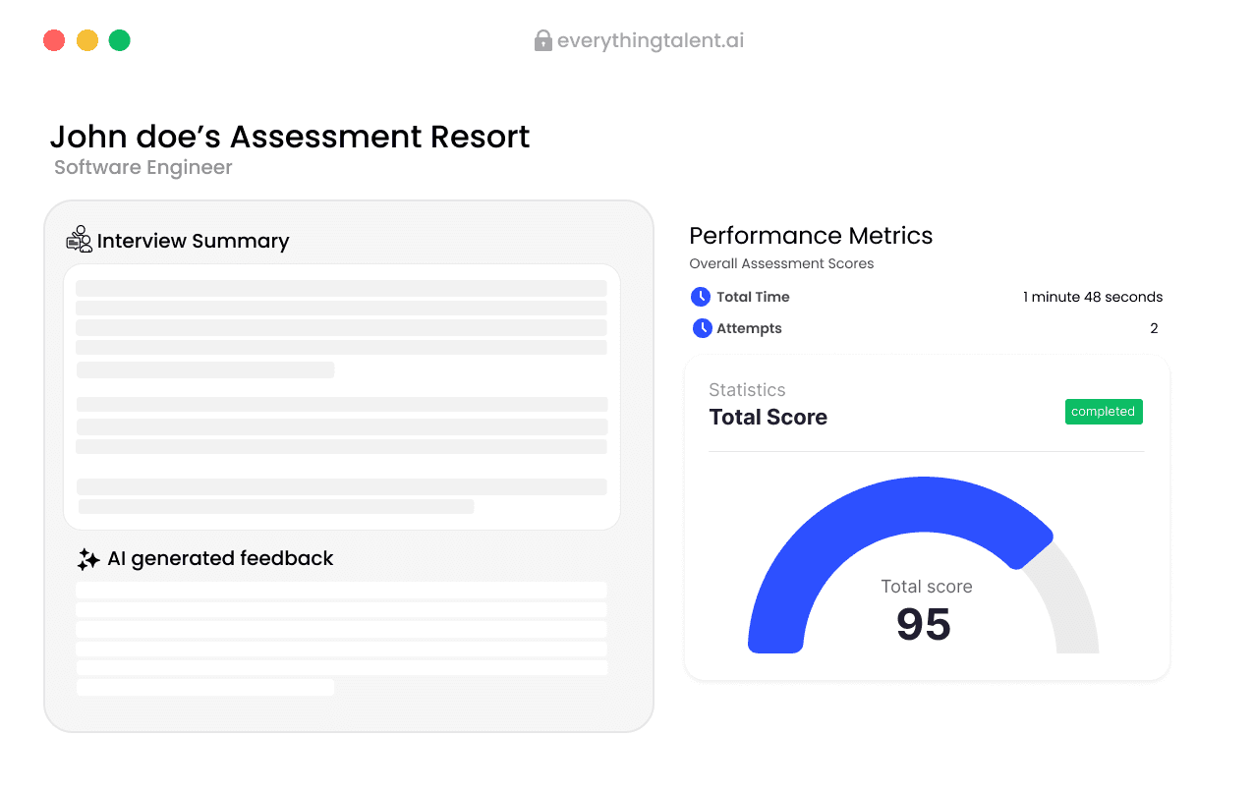
Task: Click the attempts value 2
Action: click(1154, 328)
